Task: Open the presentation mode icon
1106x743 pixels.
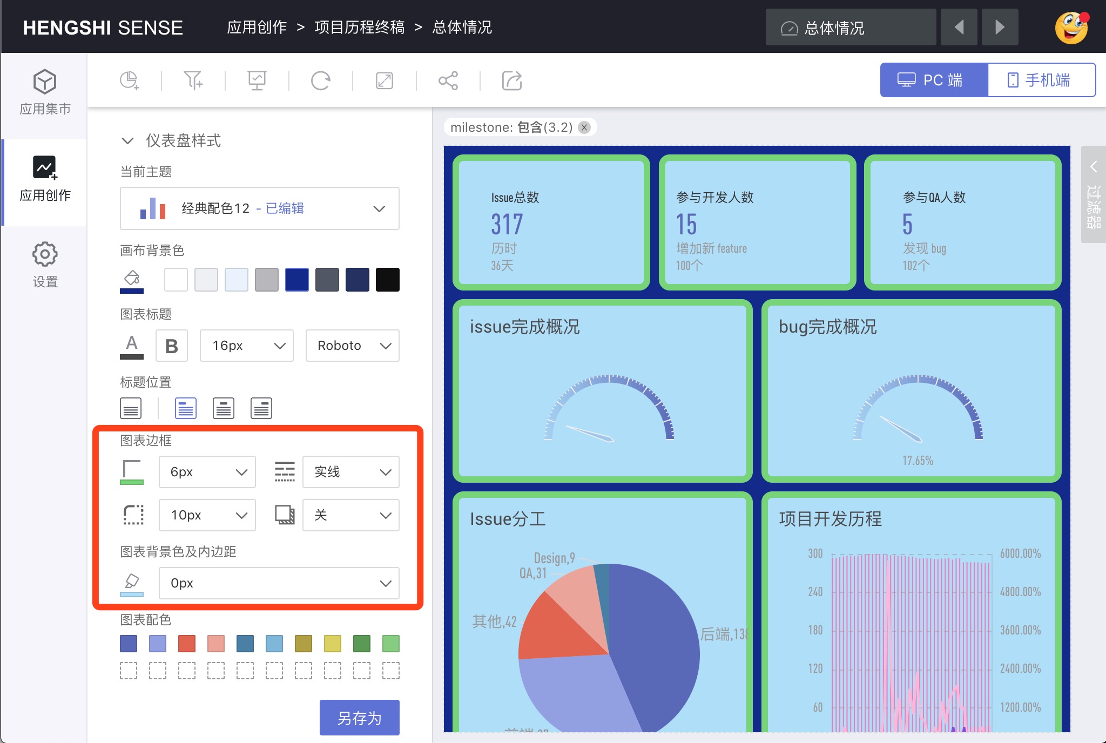Action: coord(257,81)
